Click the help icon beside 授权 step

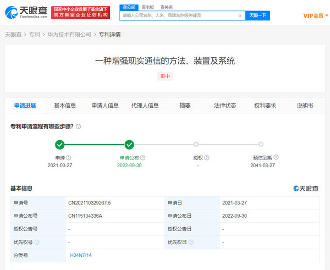[x=207, y=158]
